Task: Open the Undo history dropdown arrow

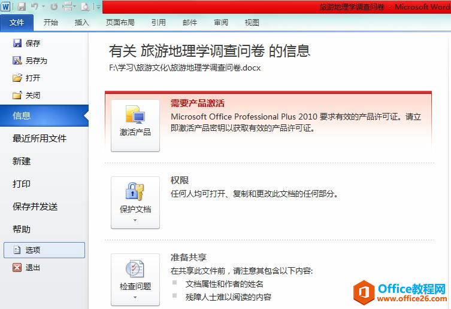Action: point(44,7)
